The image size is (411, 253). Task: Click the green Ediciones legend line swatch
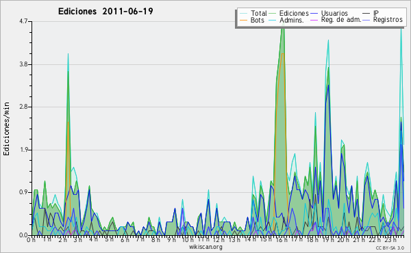pyautogui.click(x=273, y=14)
